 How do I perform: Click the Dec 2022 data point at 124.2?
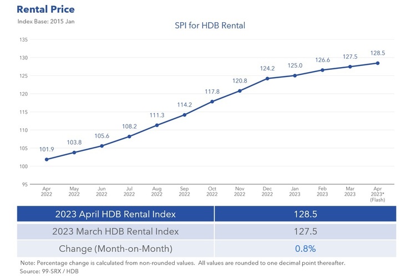(x=267, y=79)
